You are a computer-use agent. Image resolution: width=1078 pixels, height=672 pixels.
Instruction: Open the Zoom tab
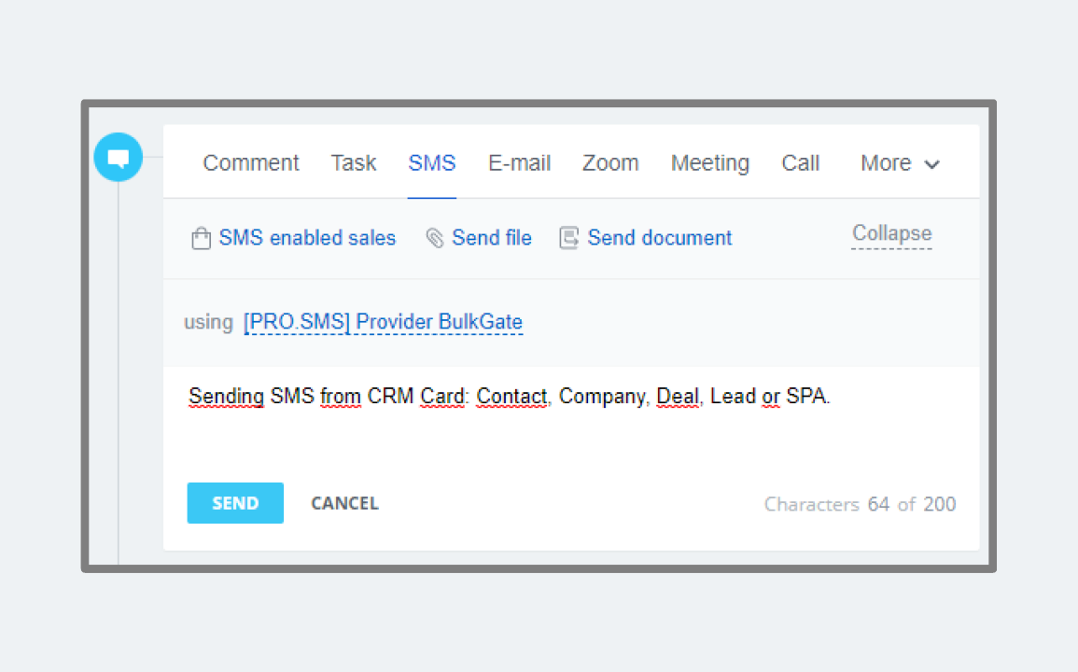coord(610,163)
